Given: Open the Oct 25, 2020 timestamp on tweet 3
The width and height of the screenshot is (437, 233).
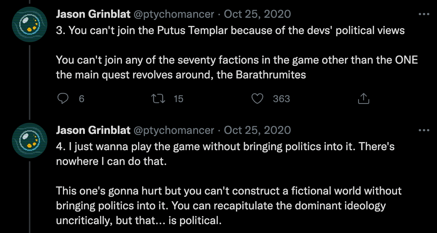Looking at the screenshot, I should (x=257, y=14).
